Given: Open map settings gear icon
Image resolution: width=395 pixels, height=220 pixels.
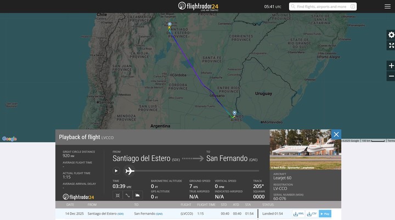Looking at the screenshot, I should pyautogui.click(x=391, y=35).
